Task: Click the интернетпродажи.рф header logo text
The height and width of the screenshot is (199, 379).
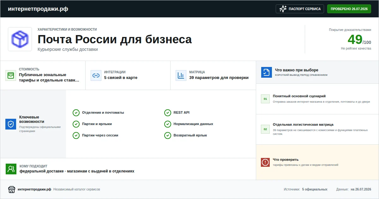Action: (38, 9)
